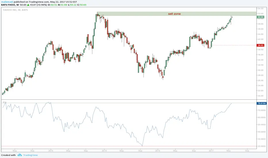268x158 pixels.
Task: Click the 50.65 current price tag
Action: point(261,17)
